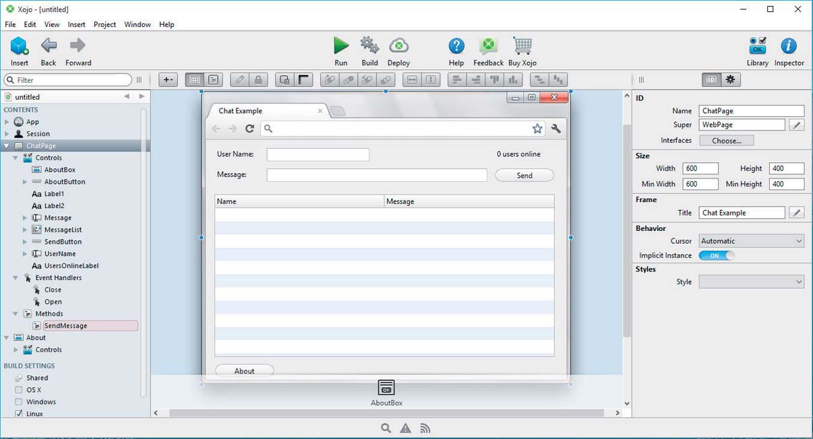Screen dimensions: 813x439
Task: Click the Width field in Inspector
Action: [x=700, y=168]
